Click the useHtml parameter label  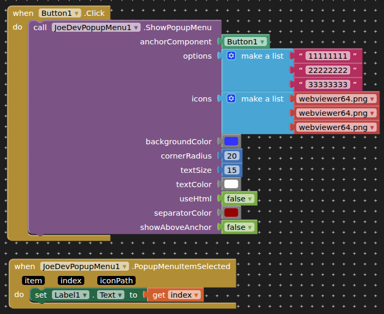point(195,199)
